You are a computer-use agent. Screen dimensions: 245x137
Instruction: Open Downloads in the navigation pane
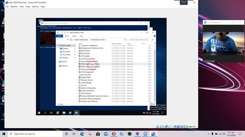pos(66,52)
